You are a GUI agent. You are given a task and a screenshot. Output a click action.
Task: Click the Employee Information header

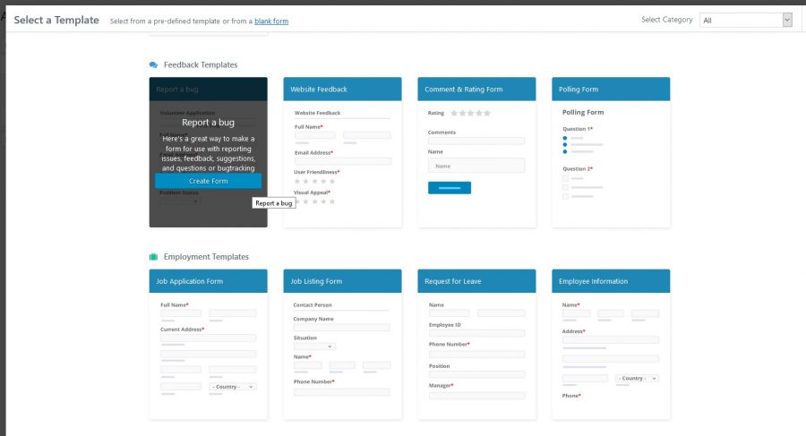[x=611, y=281]
